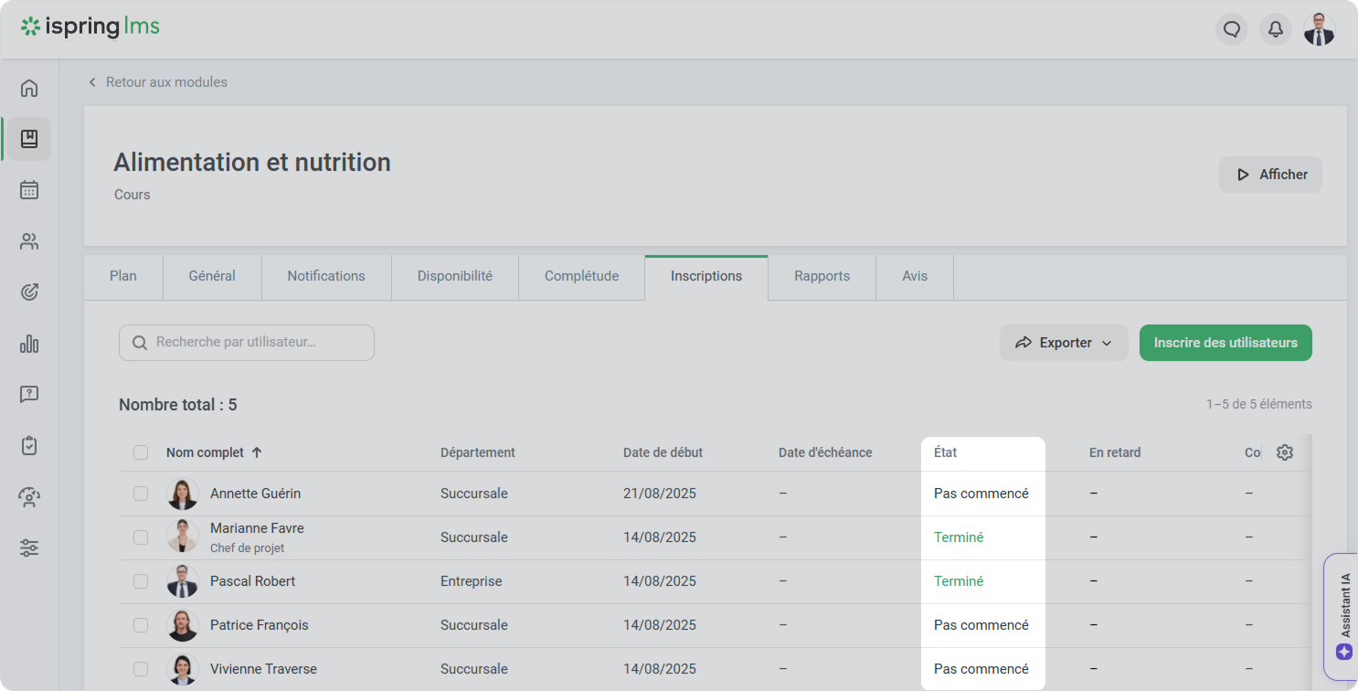Open table column settings gear
Image resolution: width=1358 pixels, height=691 pixels.
pyautogui.click(x=1284, y=452)
